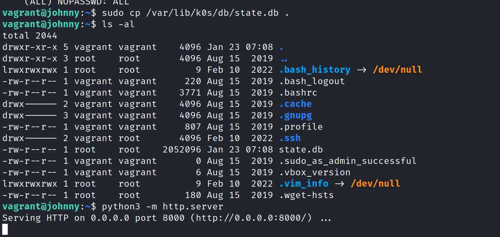
Task: Click the ls -al command text
Action: (x=118, y=24)
